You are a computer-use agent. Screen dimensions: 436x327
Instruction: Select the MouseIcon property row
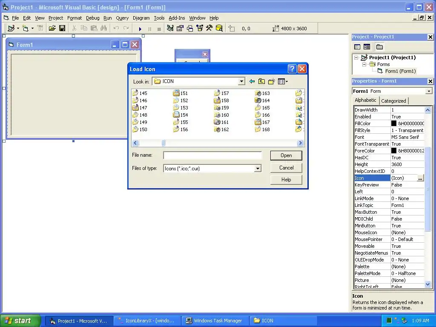point(389,232)
